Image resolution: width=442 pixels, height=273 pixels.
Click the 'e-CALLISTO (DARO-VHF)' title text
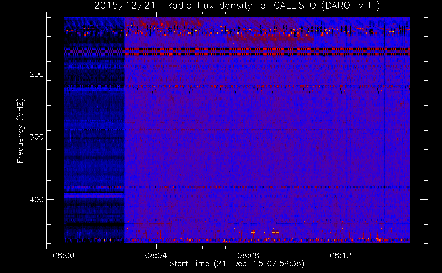(320, 6)
